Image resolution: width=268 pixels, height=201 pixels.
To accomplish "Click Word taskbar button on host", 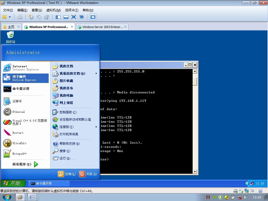I will [32, 197].
